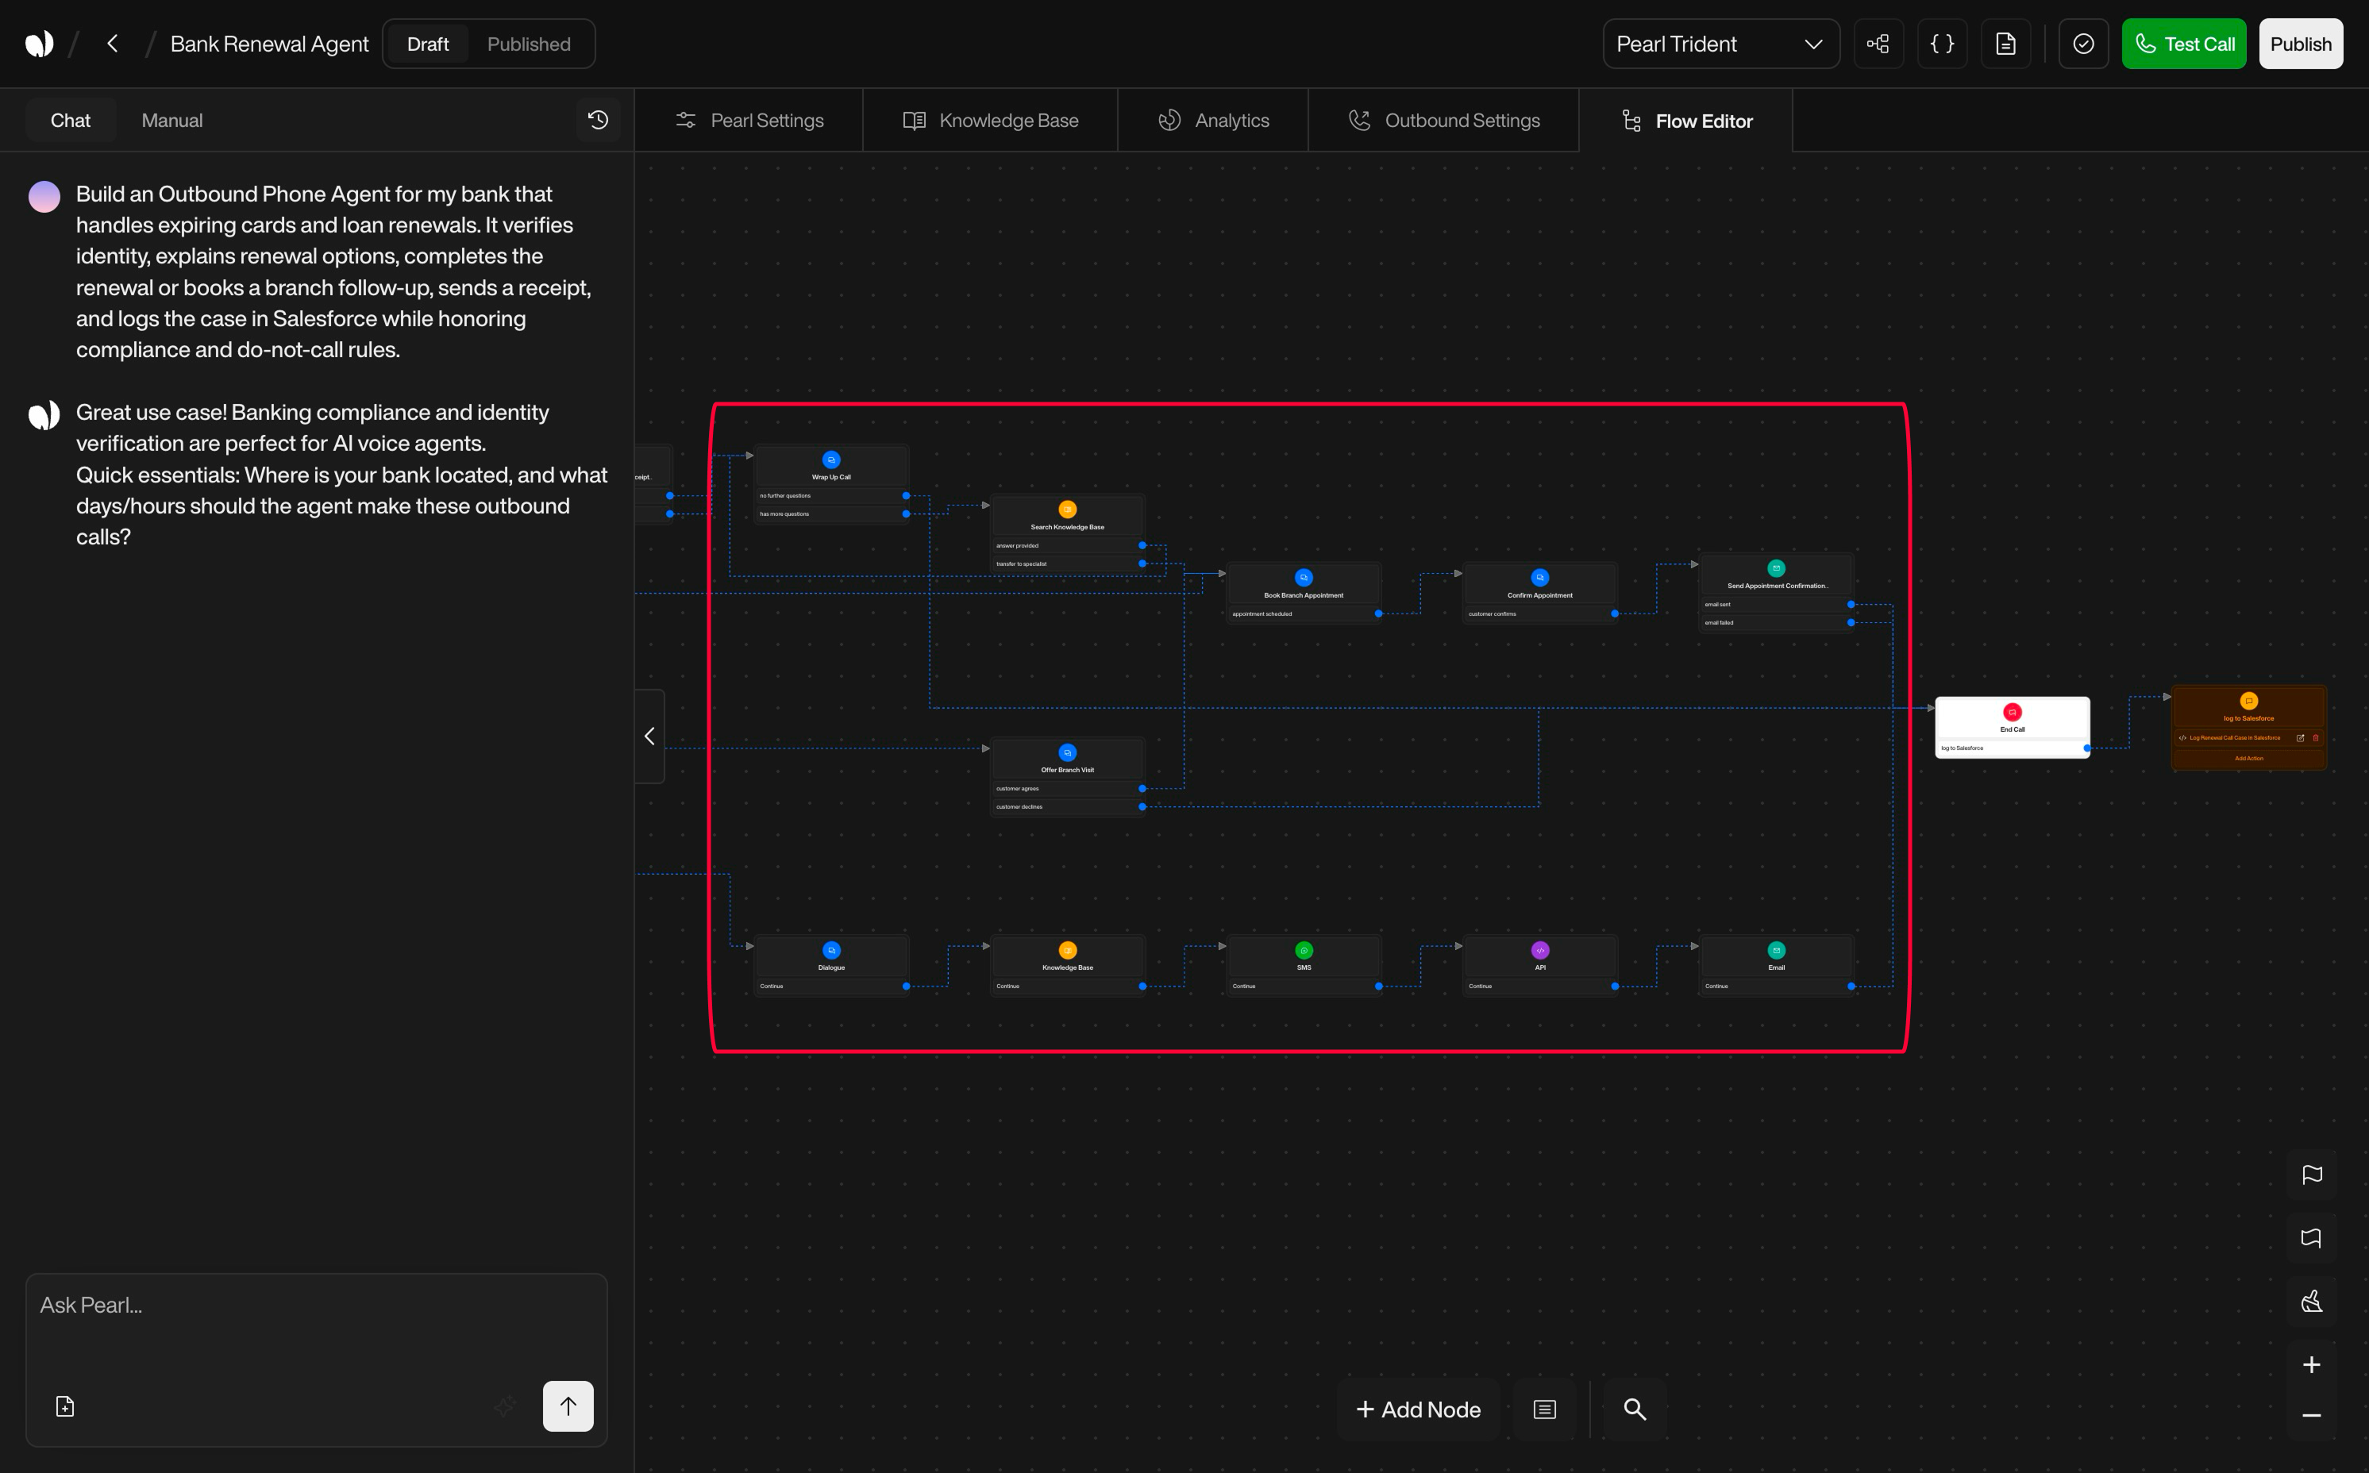Screen dimensions: 2369x1473
Task: Open the Knowledge Base tab
Action: (990, 120)
